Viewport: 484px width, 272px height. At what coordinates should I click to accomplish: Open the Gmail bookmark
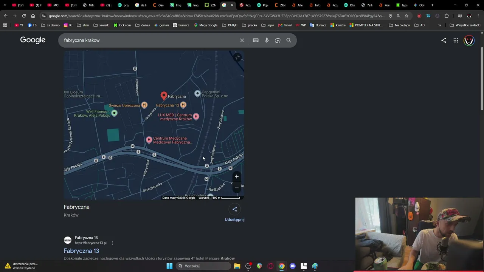285,25
